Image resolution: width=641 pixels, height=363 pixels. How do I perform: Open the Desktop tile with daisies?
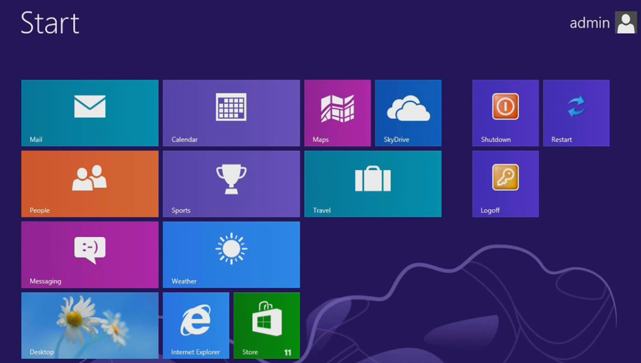coord(90,325)
